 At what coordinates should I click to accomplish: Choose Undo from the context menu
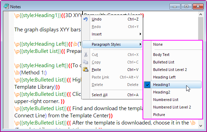pos(112,19)
